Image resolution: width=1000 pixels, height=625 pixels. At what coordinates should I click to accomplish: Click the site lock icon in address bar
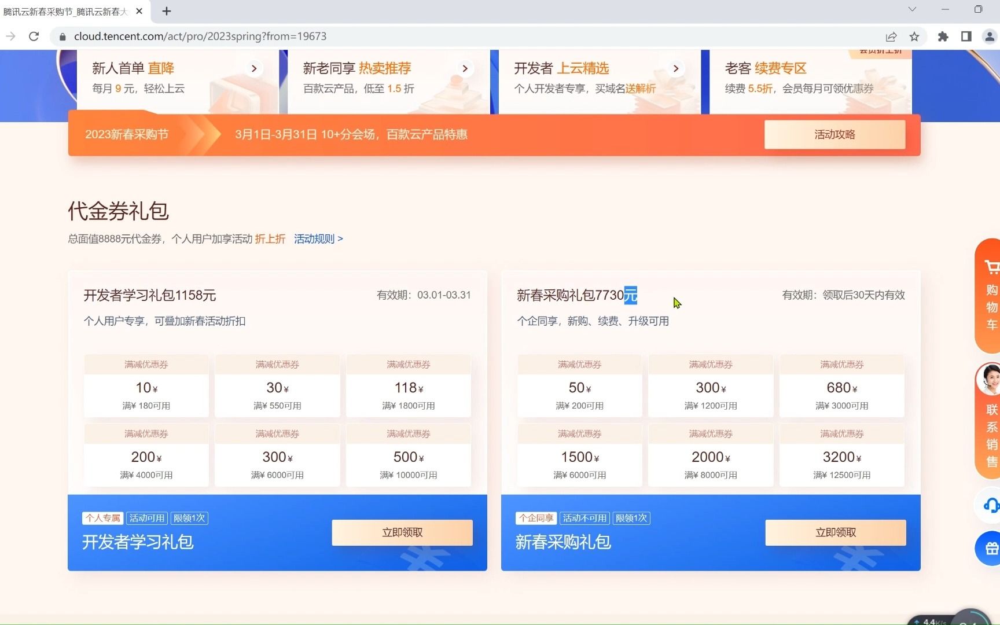62,36
